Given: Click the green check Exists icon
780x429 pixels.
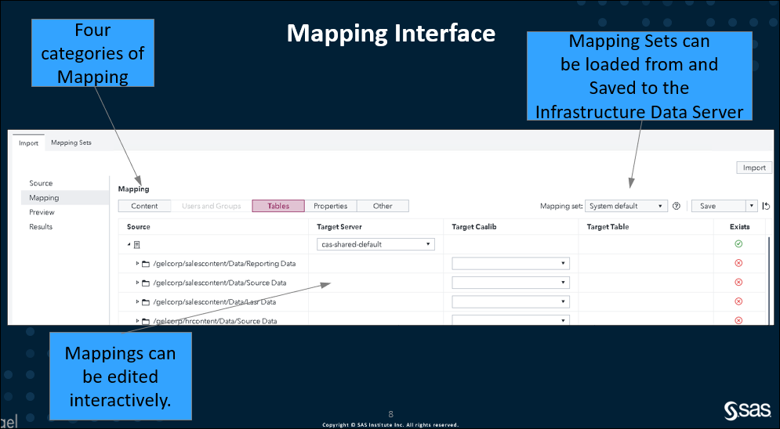Looking at the screenshot, I should pos(738,243).
